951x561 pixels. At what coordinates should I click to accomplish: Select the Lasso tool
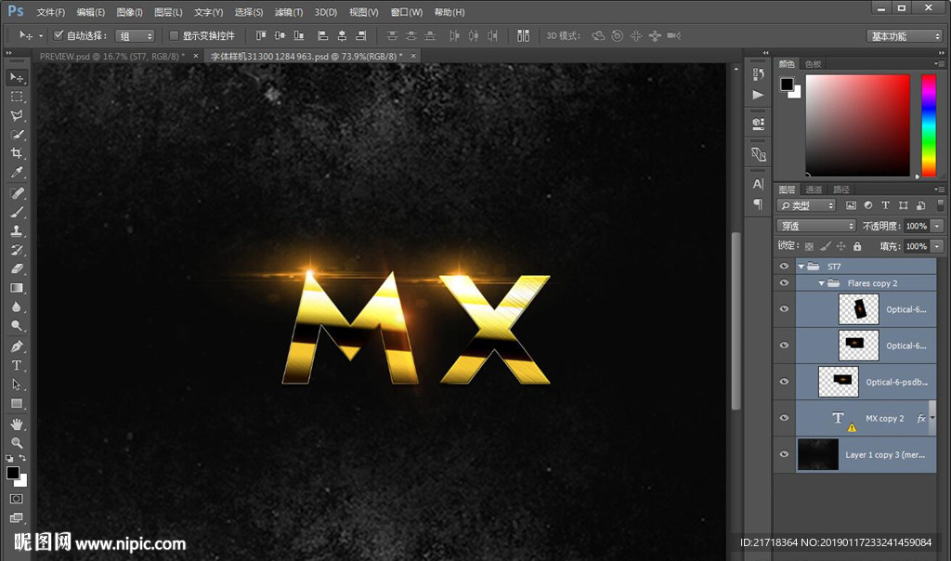pyautogui.click(x=17, y=116)
